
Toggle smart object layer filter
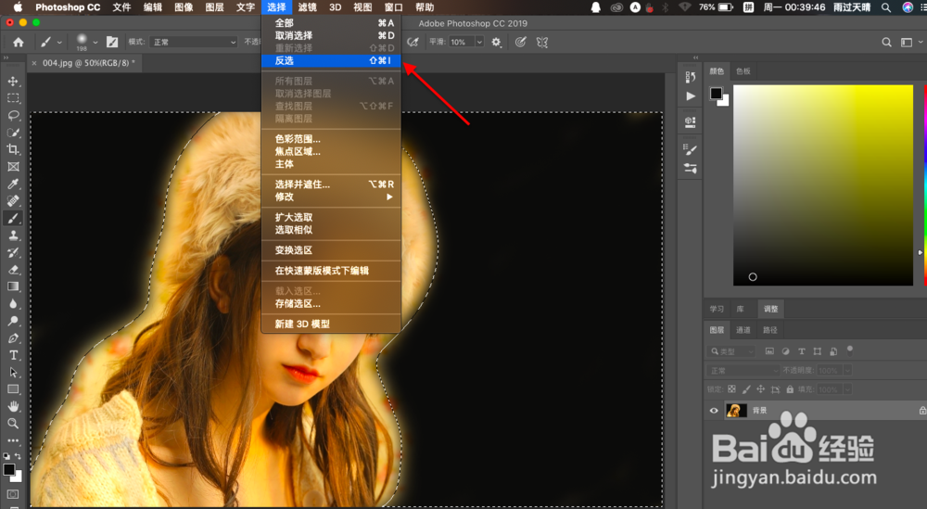[833, 351]
